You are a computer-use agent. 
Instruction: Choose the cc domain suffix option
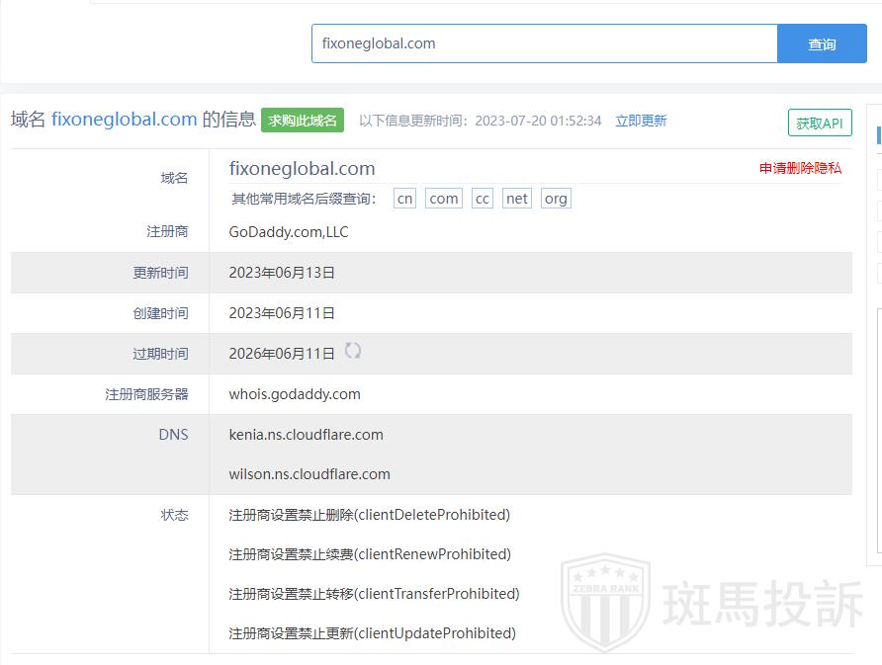[x=482, y=199]
